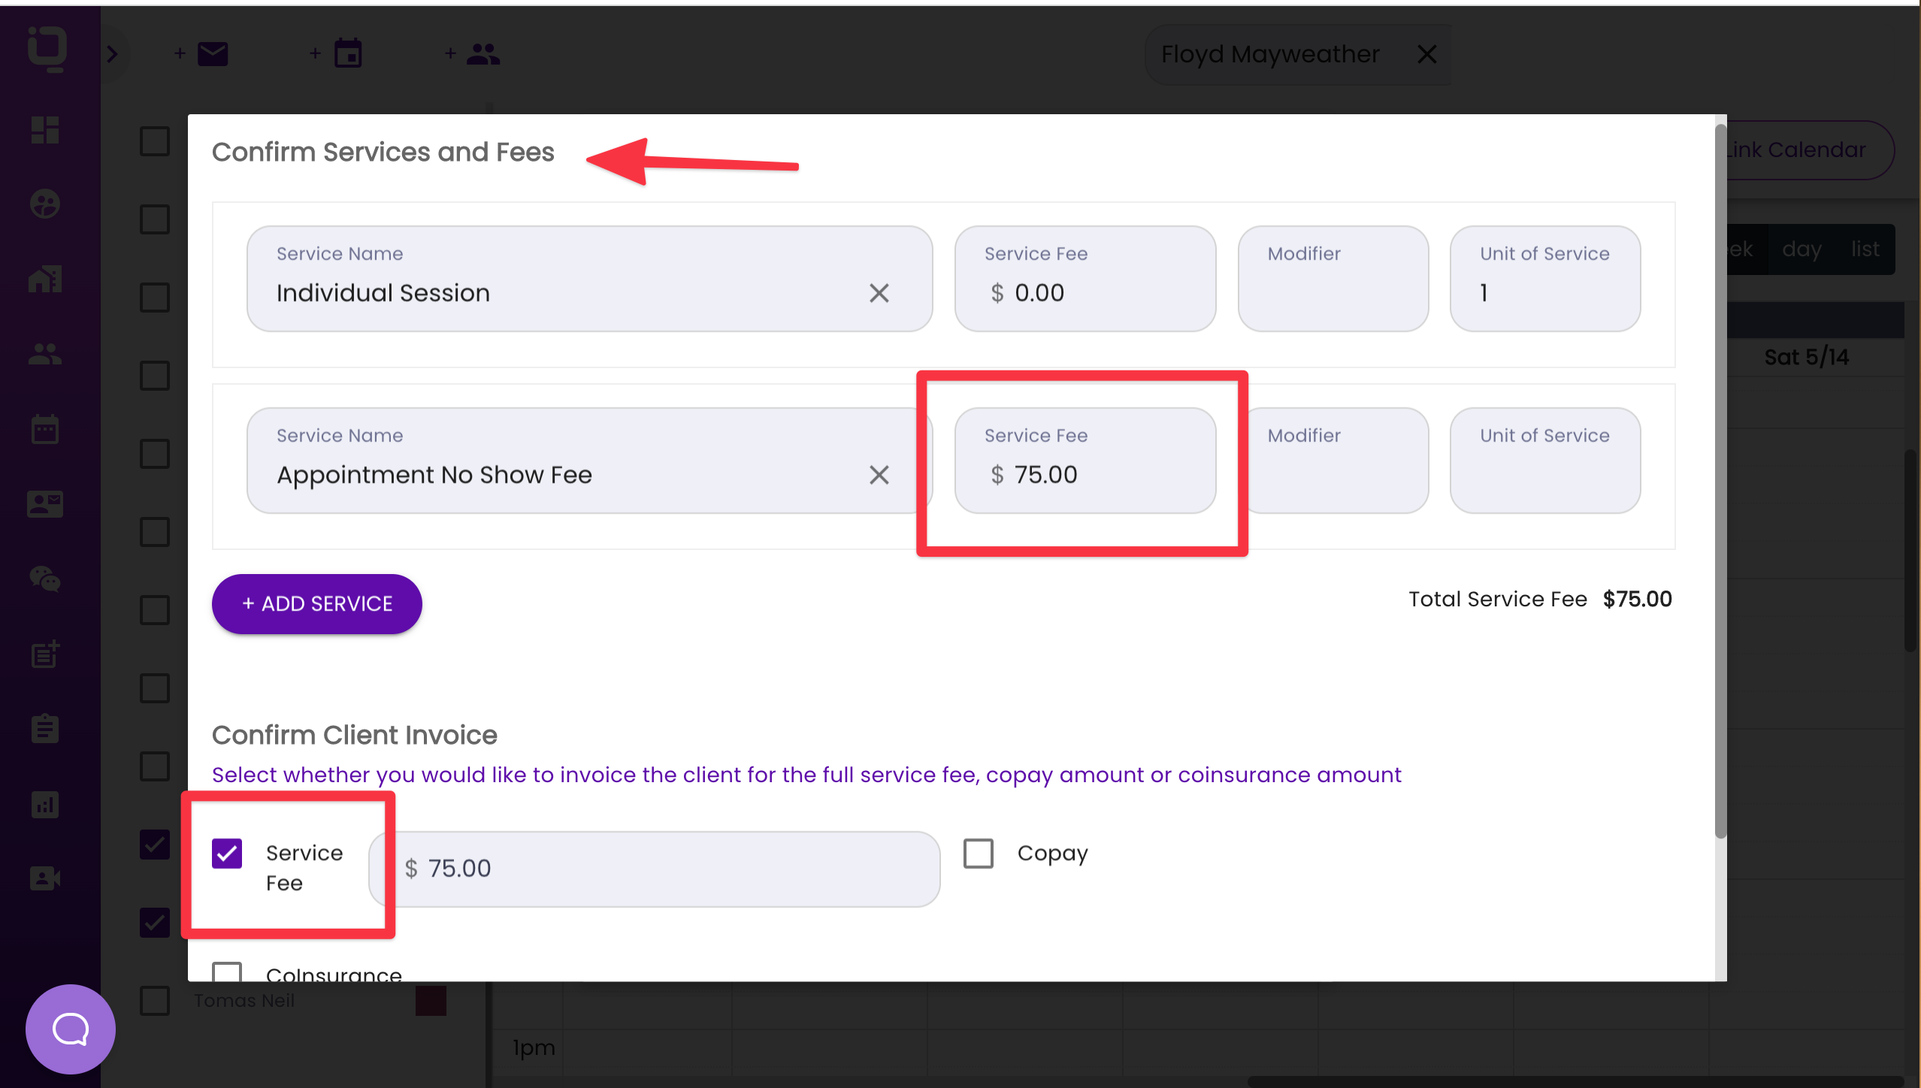Open the reports bar-chart sidebar icon
Screen dimensions: 1921x1088
coord(44,804)
